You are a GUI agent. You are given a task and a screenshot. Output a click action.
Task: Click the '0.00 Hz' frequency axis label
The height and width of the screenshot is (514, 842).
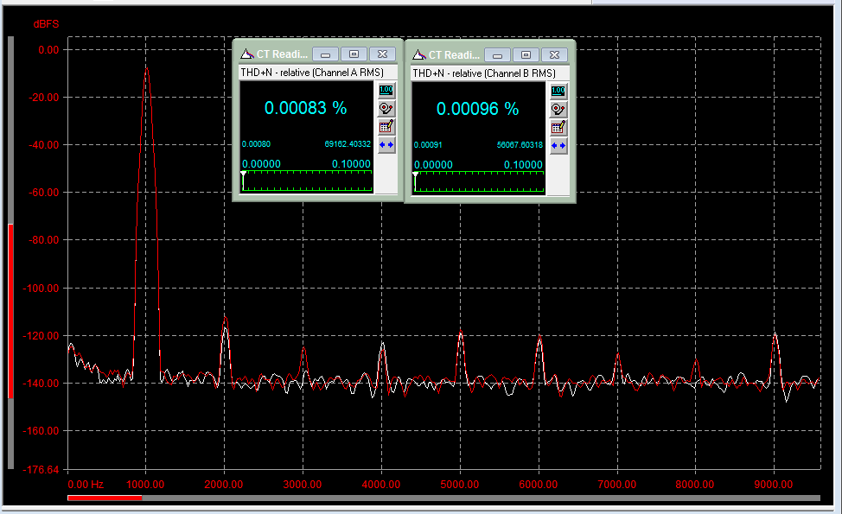point(86,485)
